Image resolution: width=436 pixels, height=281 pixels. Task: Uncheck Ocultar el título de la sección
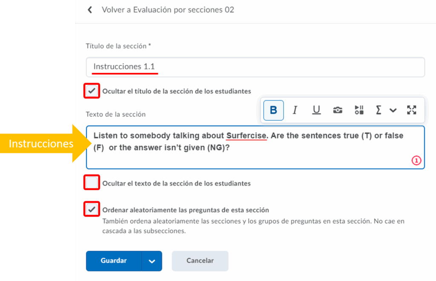92,91
